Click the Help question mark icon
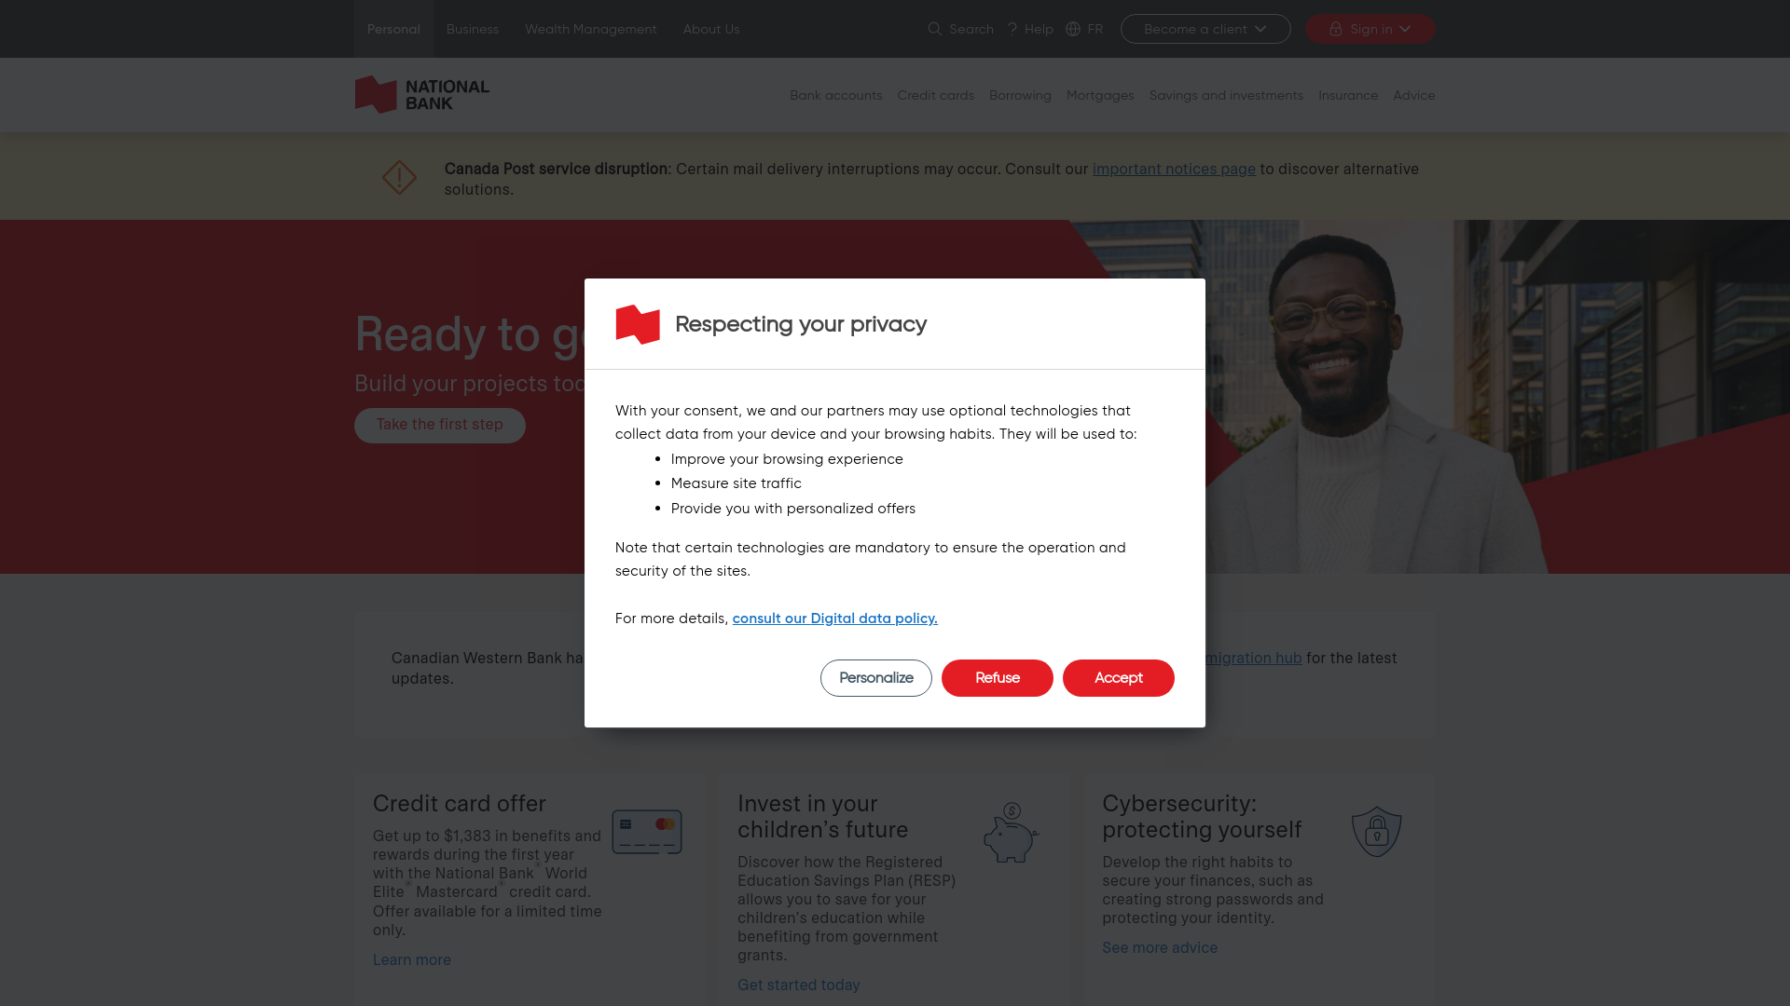 [x=1012, y=29]
